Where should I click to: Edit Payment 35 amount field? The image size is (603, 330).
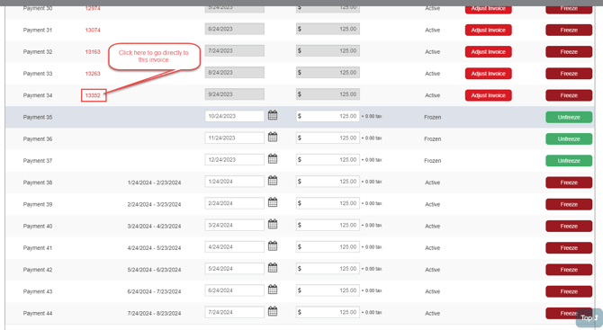328,116
